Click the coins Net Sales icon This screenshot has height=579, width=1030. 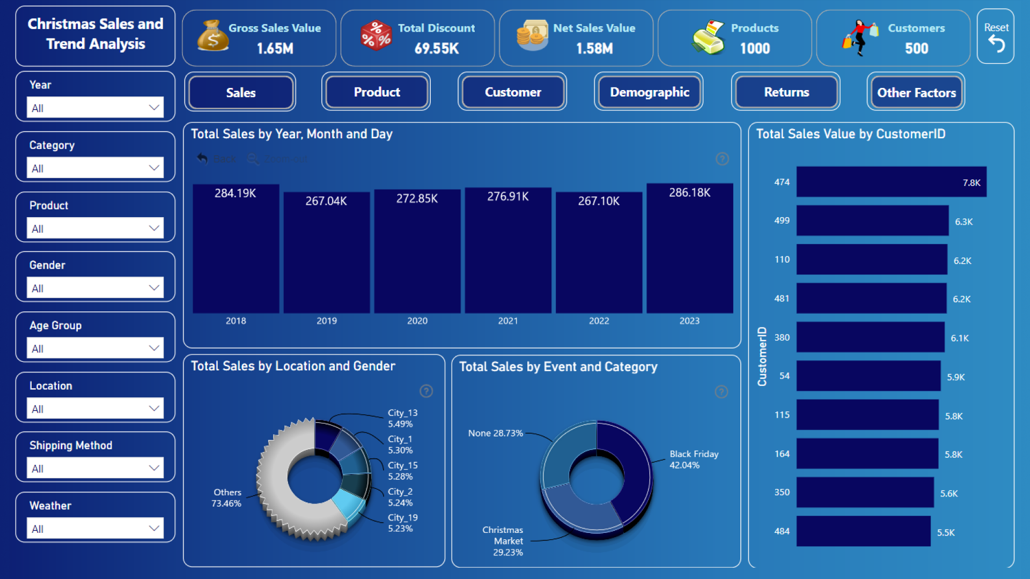point(532,35)
